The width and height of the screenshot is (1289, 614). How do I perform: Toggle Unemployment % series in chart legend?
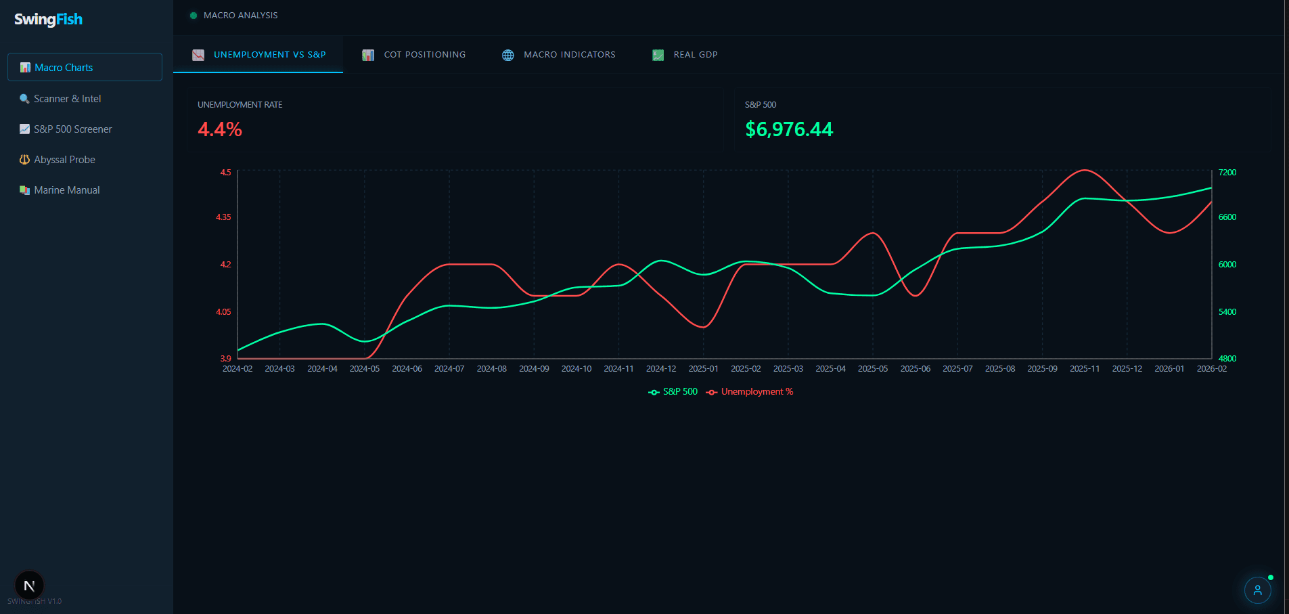[x=750, y=392]
